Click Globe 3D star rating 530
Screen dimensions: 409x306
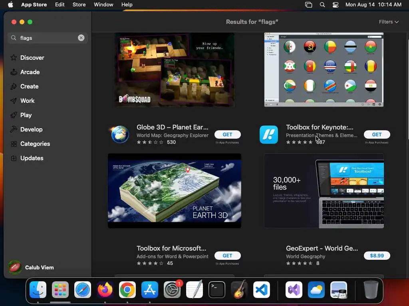156,142
